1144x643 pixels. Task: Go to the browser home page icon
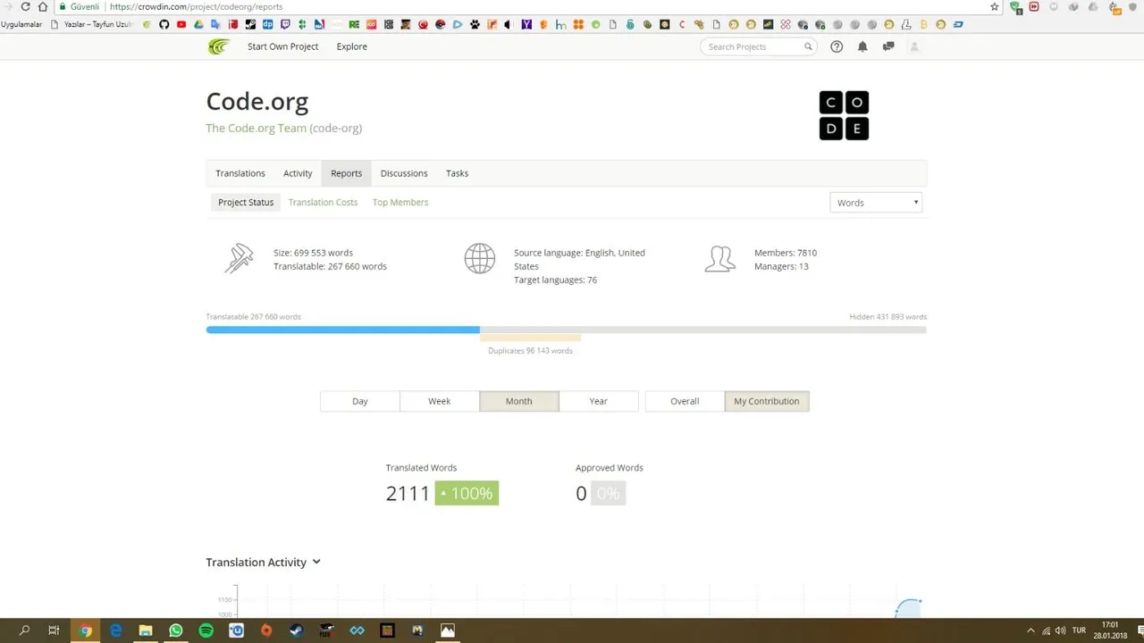pos(42,6)
